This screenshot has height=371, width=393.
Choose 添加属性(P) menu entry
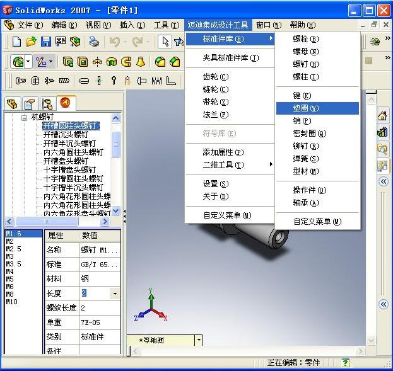tap(230, 152)
